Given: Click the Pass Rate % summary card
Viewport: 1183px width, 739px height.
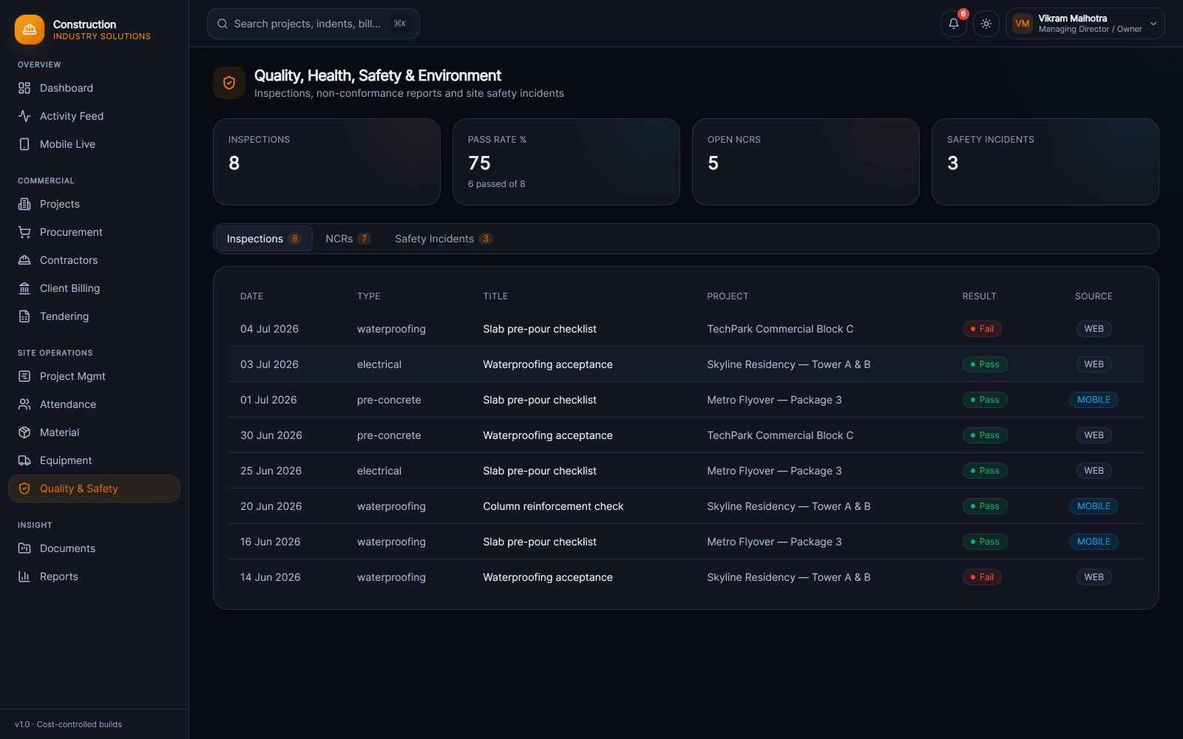Looking at the screenshot, I should coord(566,162).
